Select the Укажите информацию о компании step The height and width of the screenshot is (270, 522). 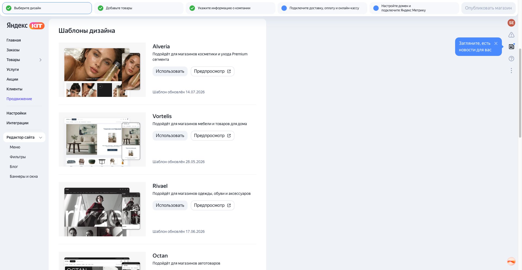coord(231,8)
